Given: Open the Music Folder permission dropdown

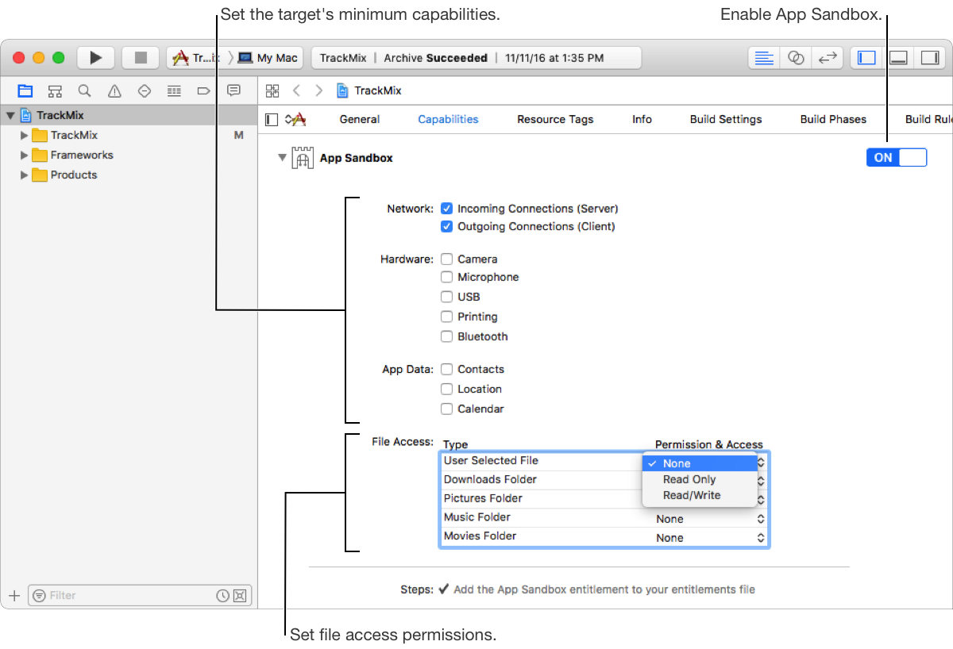Looking at the screenshot, I should (710, 519).
